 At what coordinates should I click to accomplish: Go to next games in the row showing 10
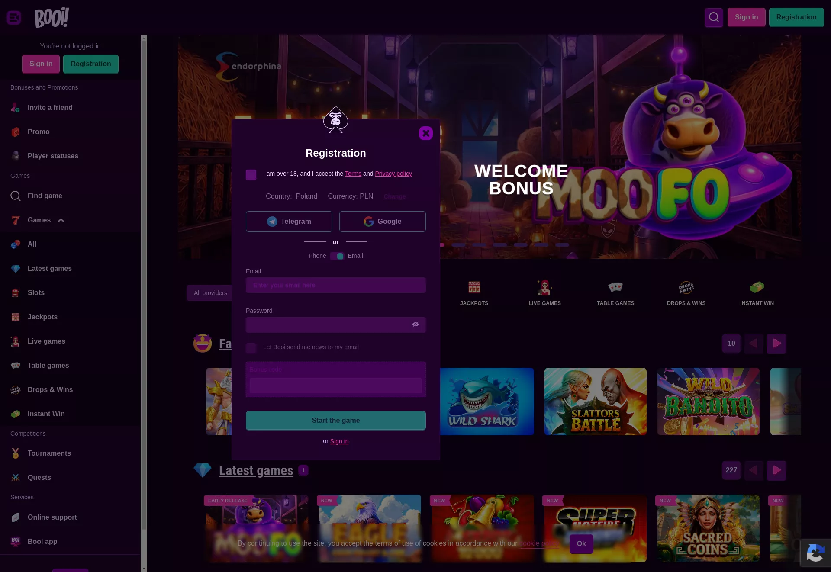tap(777, 344)
